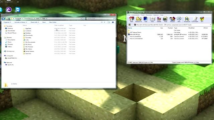Viewport: 214px width, 120px height.
Task: Click the Explorer help question-mark icon
Action: (x=113, y=22)
